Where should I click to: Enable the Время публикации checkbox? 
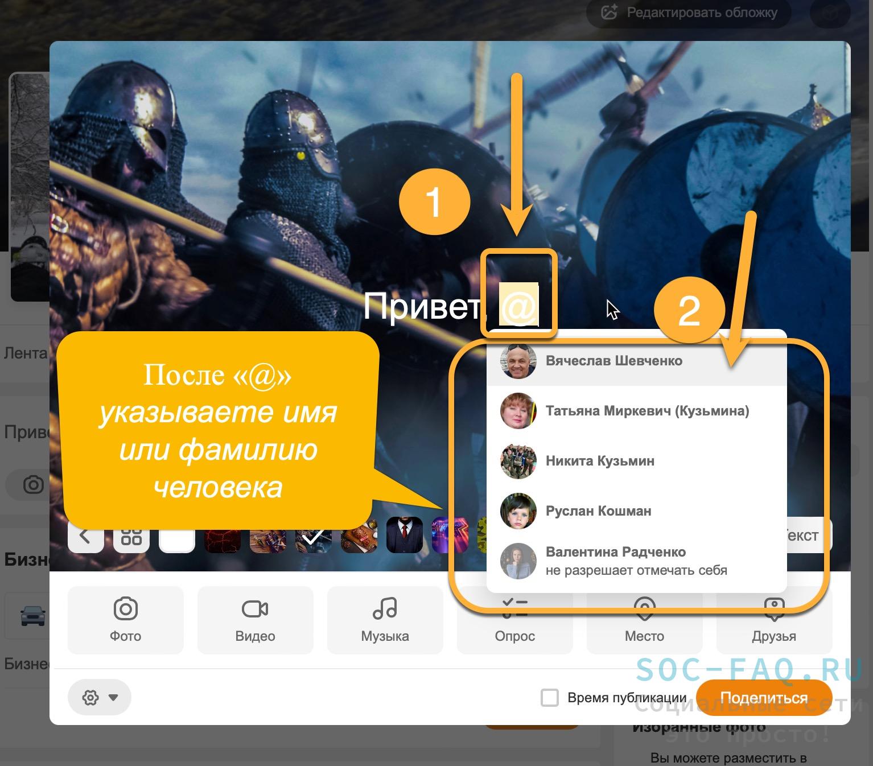tap(549, 698)
